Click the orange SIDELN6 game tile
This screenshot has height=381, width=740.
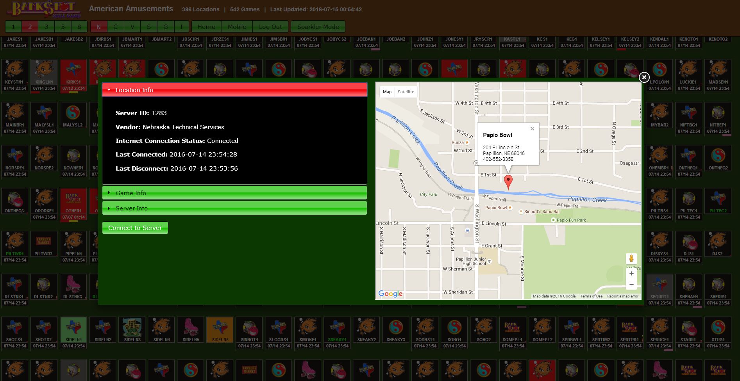click(x=220, y=327)
